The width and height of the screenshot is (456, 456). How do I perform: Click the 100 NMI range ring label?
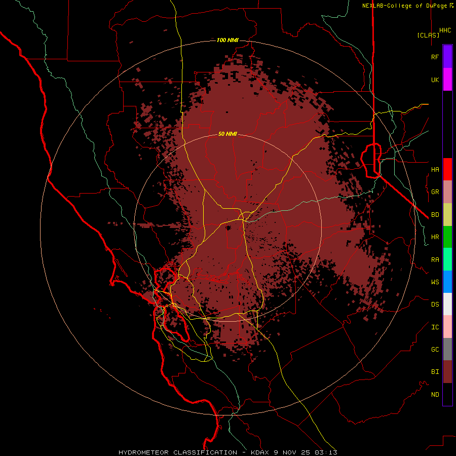pos(227,40)
